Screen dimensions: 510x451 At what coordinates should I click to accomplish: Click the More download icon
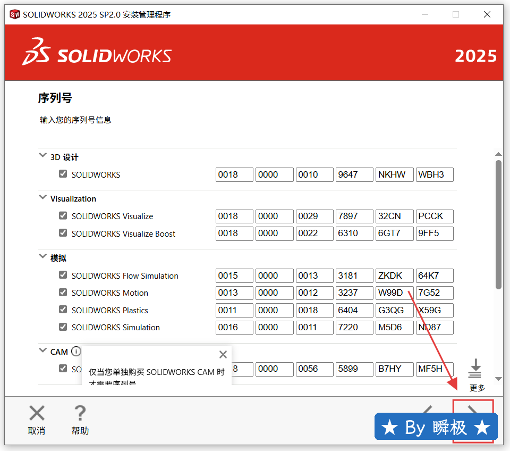(x=475, y=368)
